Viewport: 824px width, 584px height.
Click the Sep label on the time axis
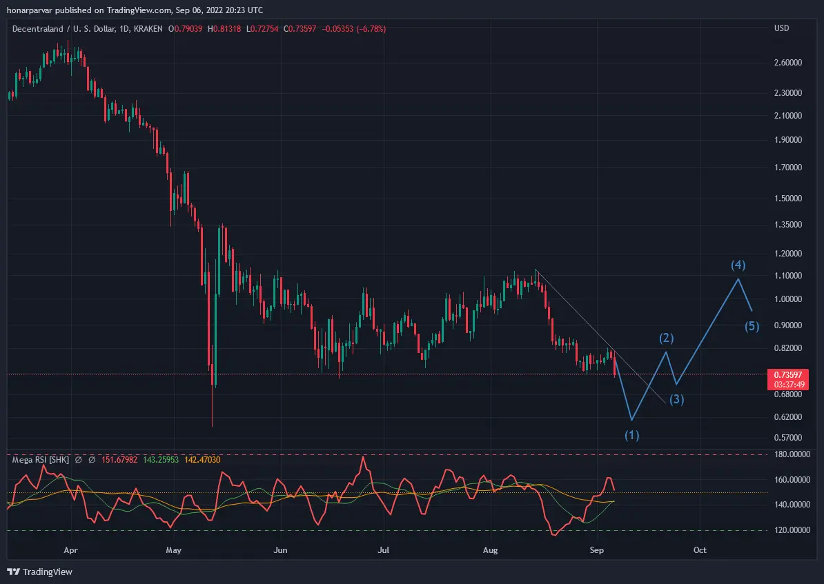click(x=596, y=550)
